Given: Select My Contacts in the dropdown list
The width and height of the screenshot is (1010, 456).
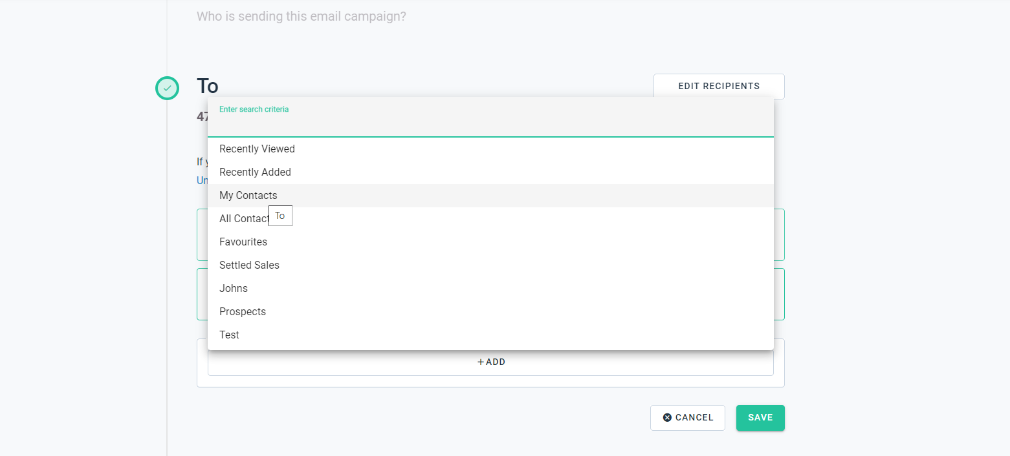Looking at the screenshot, I should click(x=490, y=196).
